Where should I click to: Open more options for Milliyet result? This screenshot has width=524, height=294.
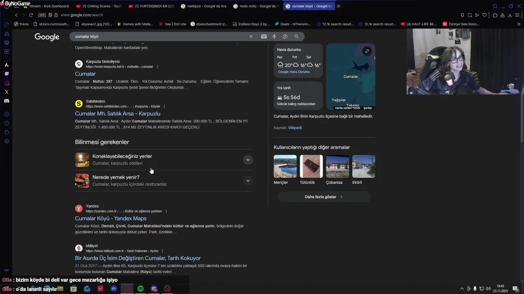162,251
